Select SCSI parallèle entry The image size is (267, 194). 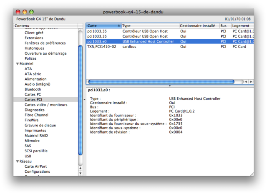click(x=36, y=151)
